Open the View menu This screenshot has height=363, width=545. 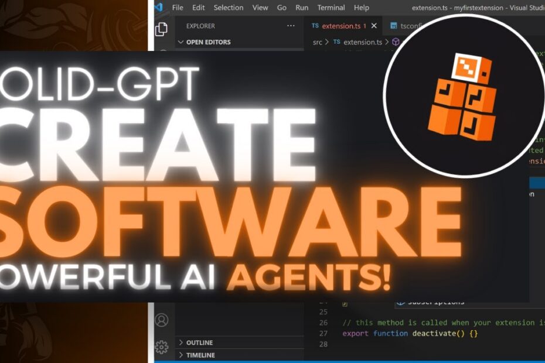(x=260, y=8)
